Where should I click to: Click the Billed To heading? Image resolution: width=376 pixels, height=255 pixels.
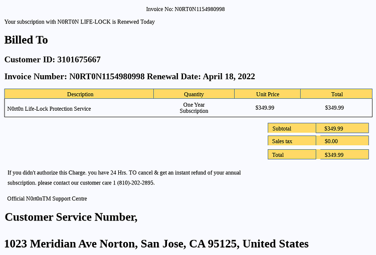(x=26, y=40)
